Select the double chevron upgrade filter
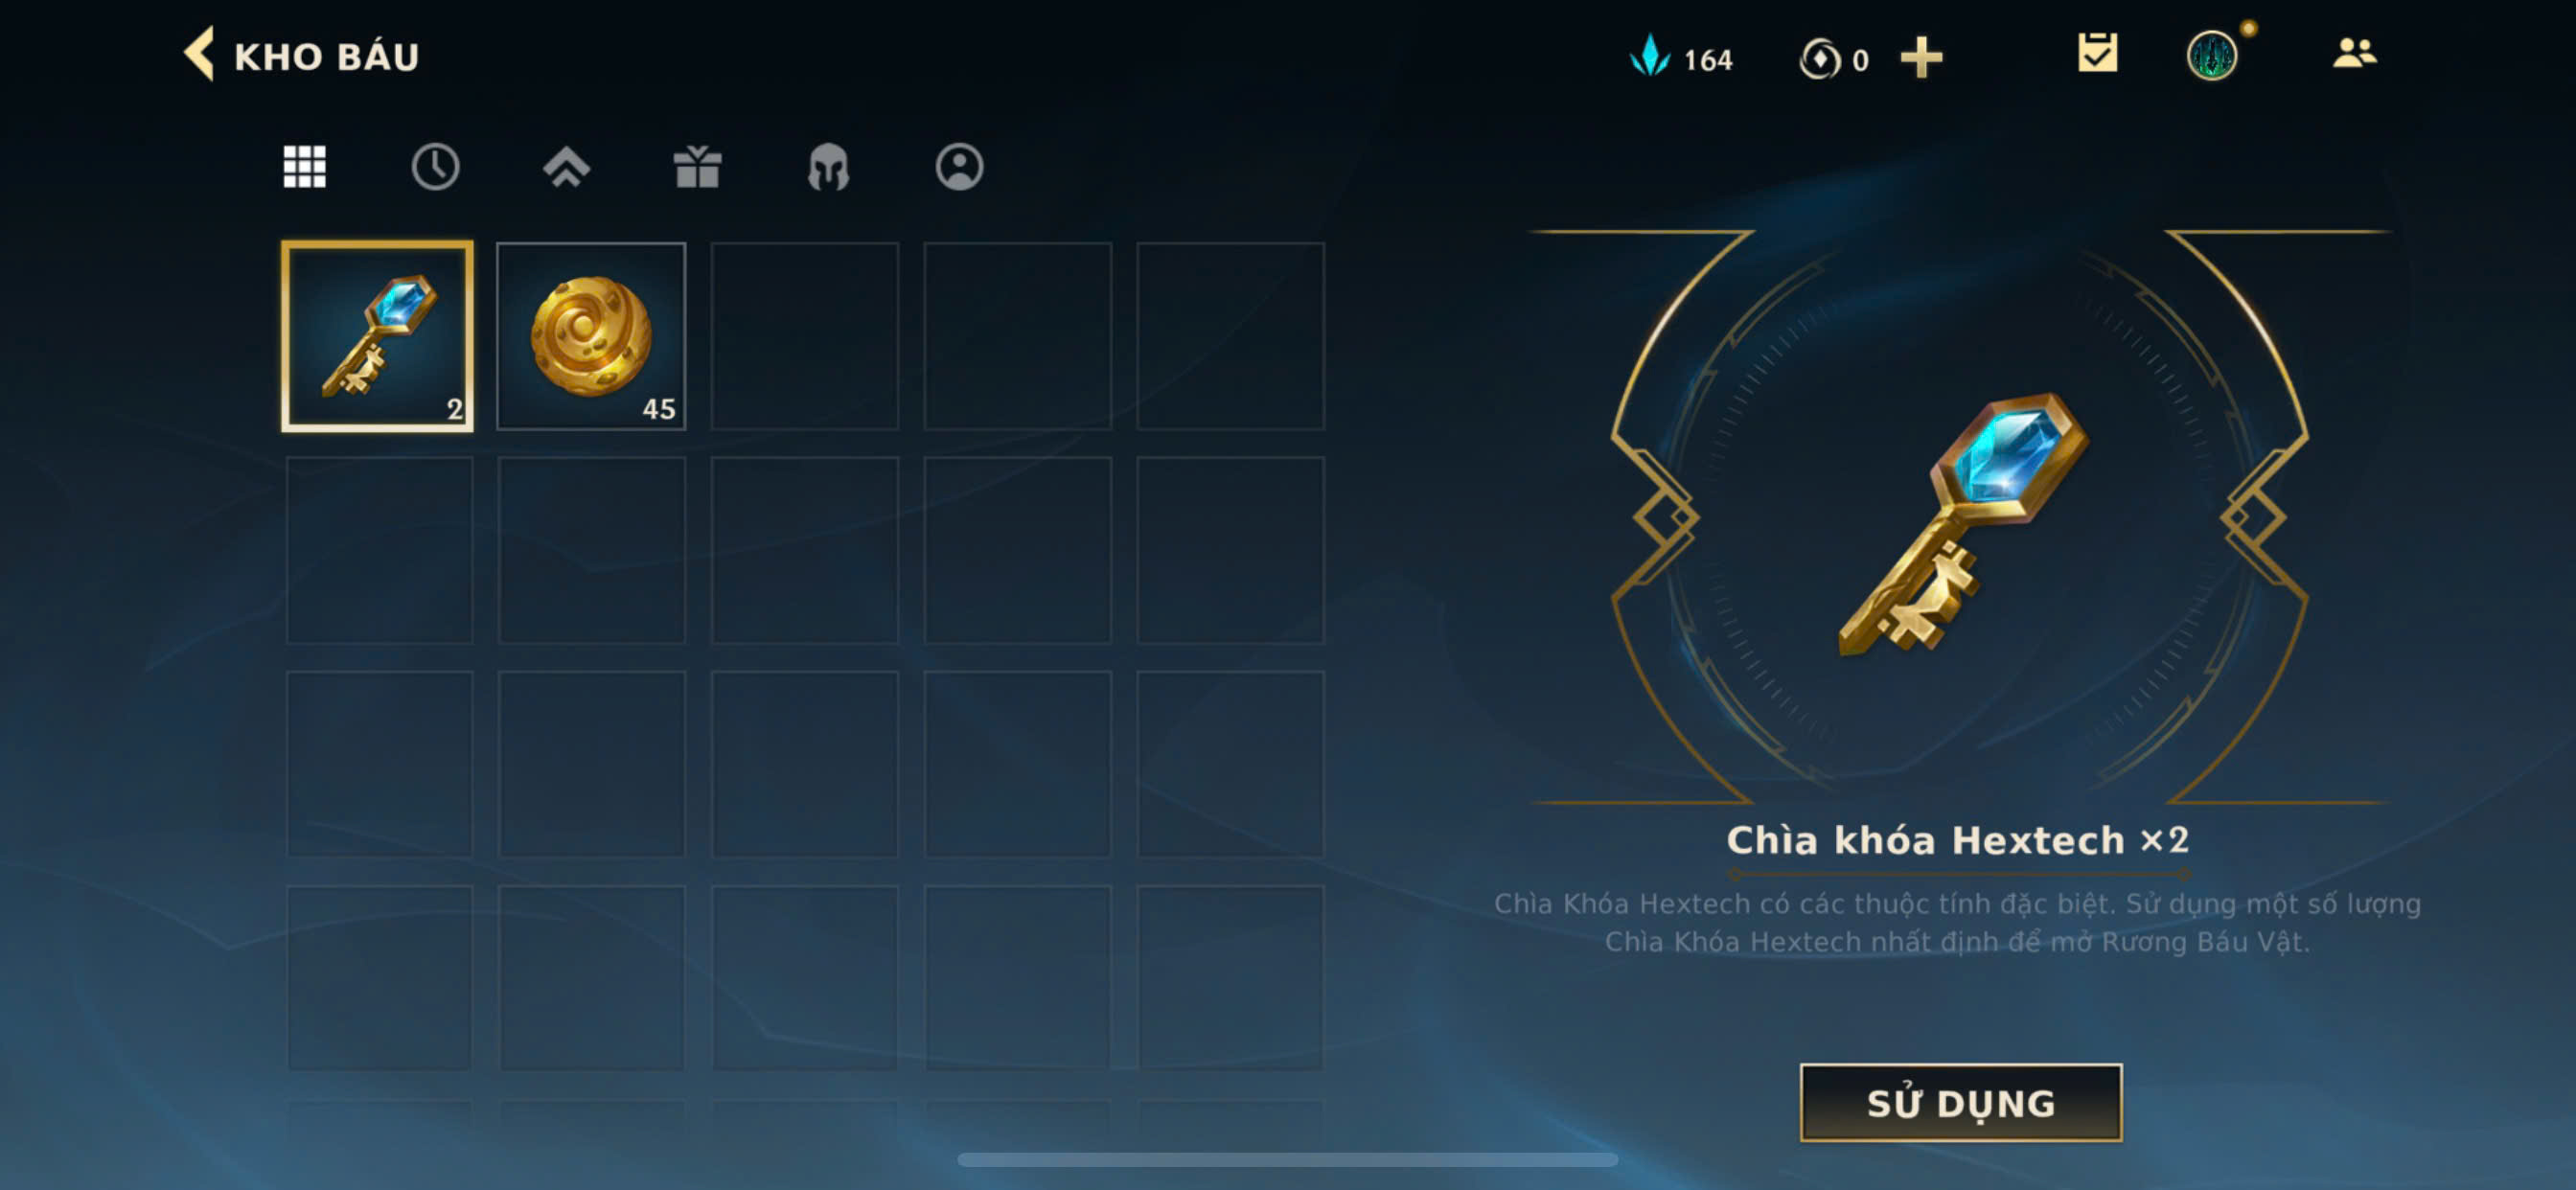 (566, 167)
